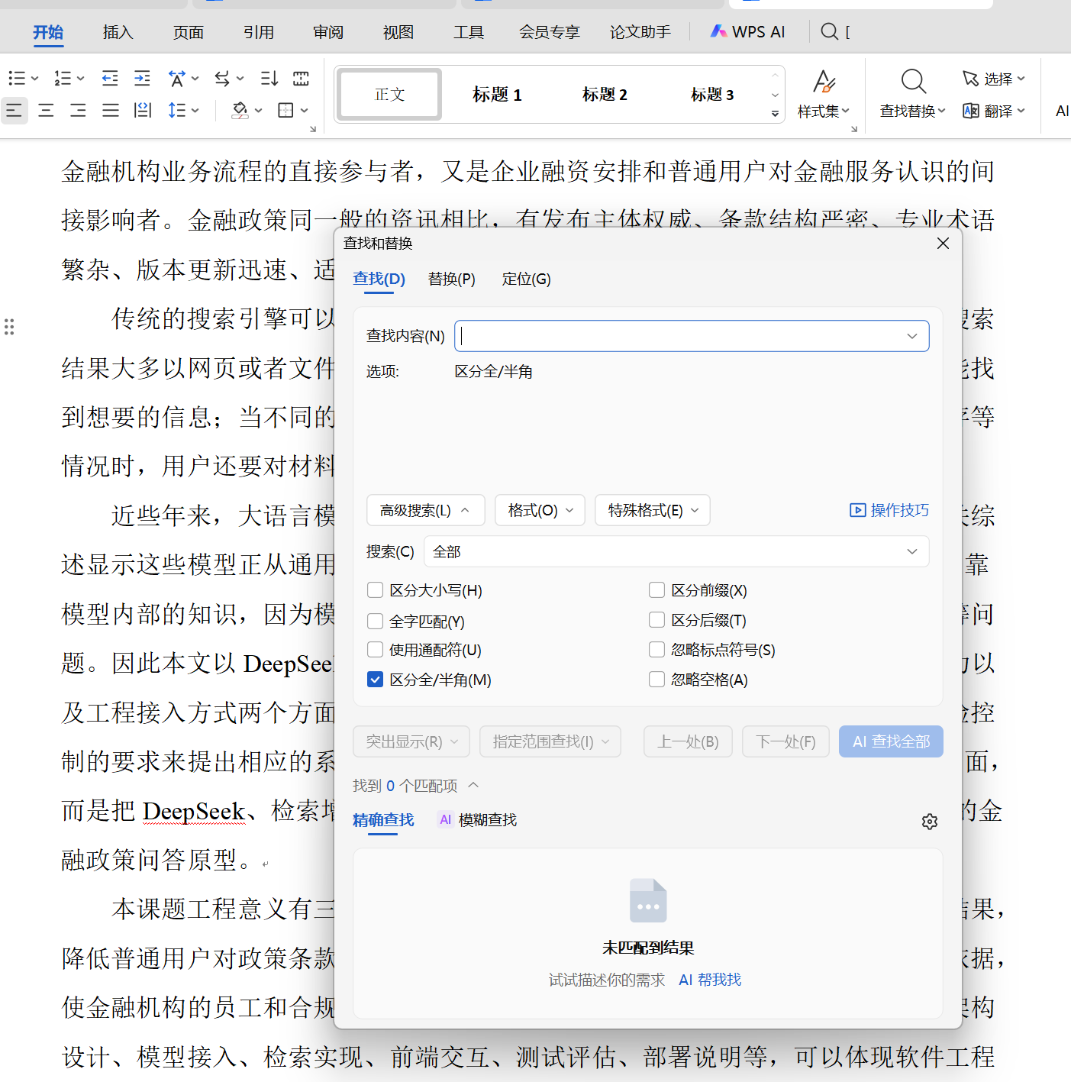Apply the 标题 2 style
This screenshot has height=1082, width=1071.
(x=605, y=95)
